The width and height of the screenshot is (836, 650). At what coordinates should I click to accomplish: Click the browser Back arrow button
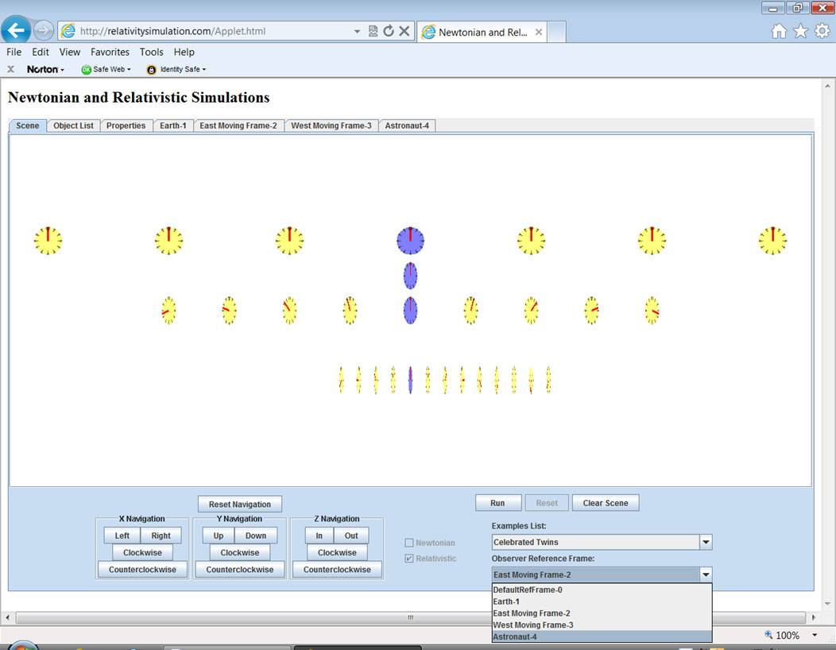pos(17,30)
